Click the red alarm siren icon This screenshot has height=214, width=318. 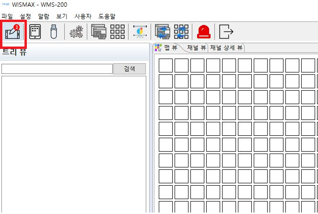coord(204,32)
